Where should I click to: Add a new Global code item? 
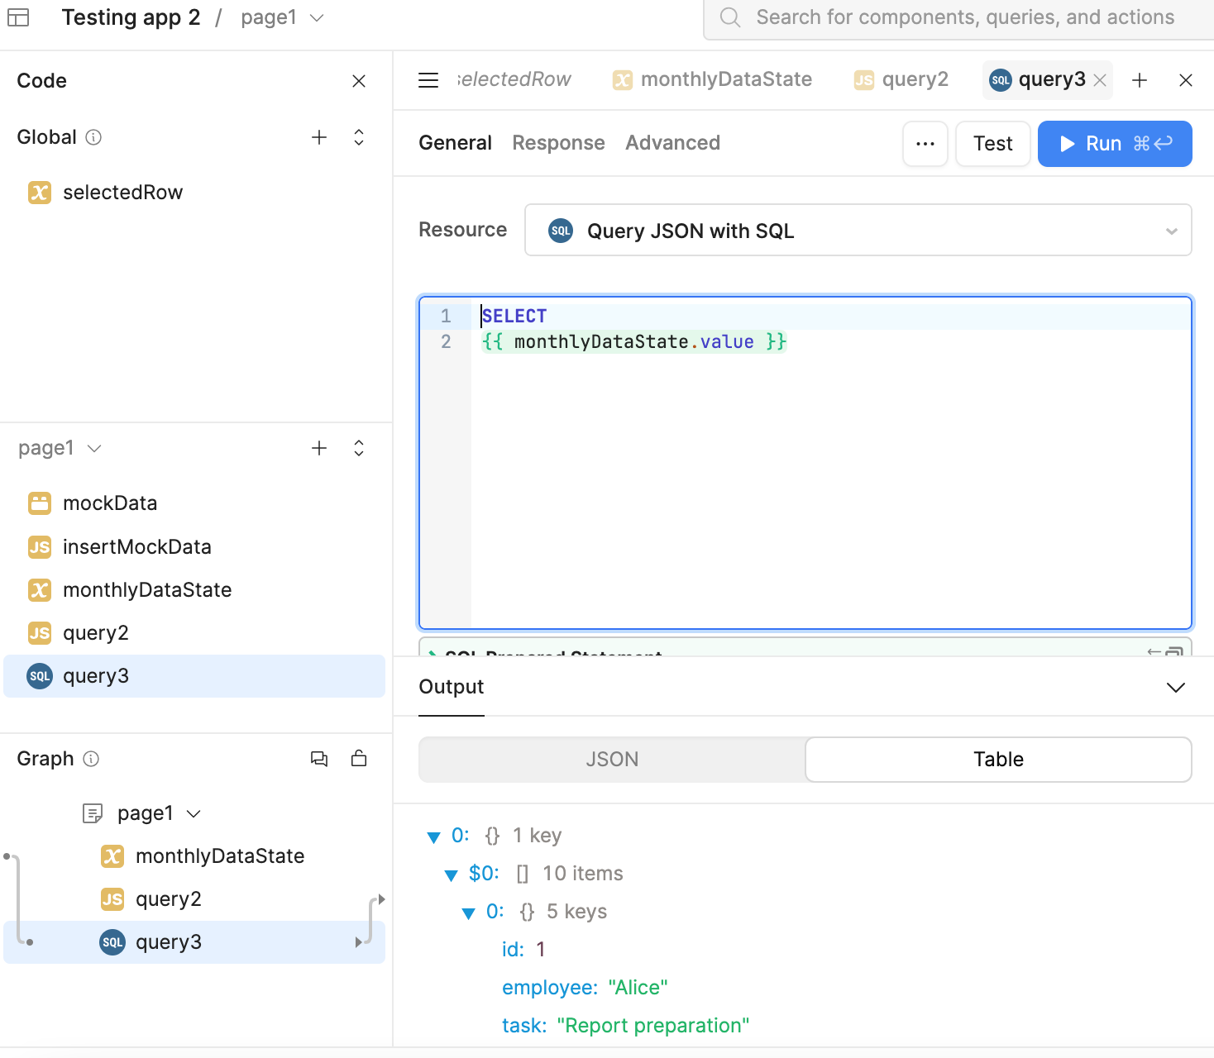click(x=319, y=137)
